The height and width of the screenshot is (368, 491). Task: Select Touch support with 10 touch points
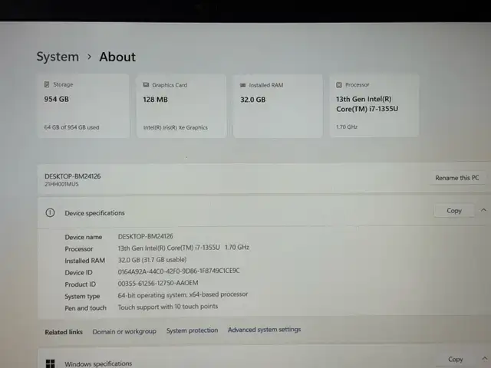(168, 307)
